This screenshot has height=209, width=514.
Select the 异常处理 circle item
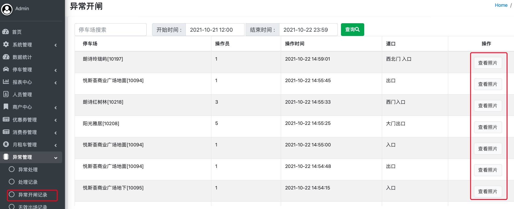coord(12,169)
